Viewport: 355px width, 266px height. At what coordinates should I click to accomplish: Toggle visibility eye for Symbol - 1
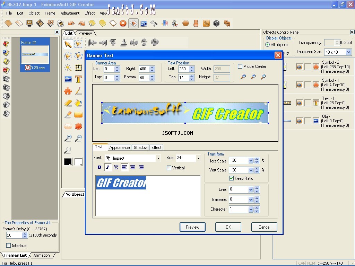[x=299, y=85]
